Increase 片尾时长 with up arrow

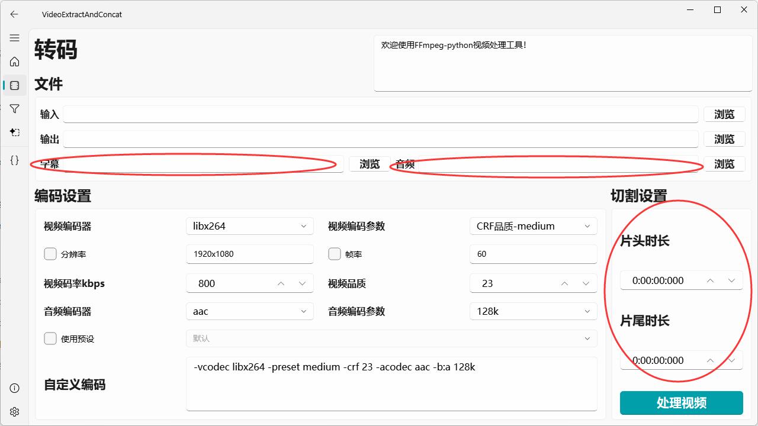coord(710,360)
